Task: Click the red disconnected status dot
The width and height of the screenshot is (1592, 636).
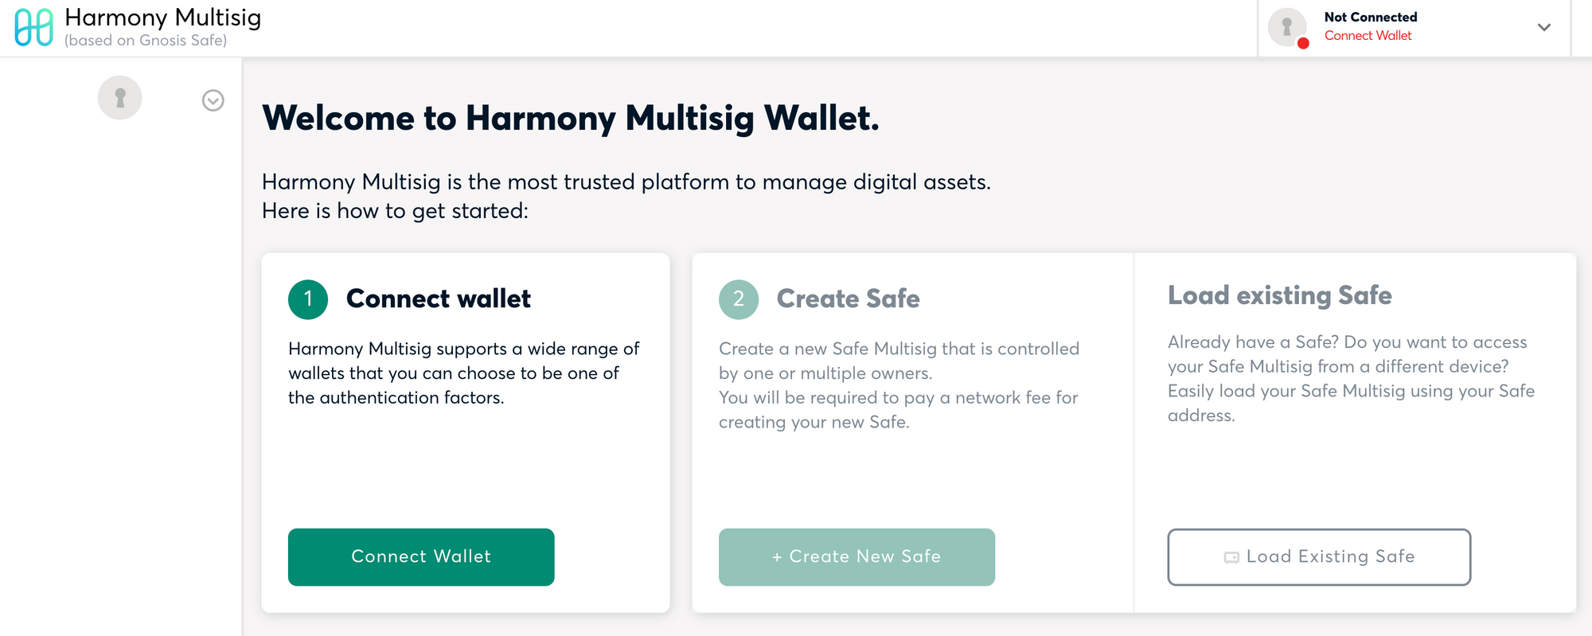Action: (1303, 43)
